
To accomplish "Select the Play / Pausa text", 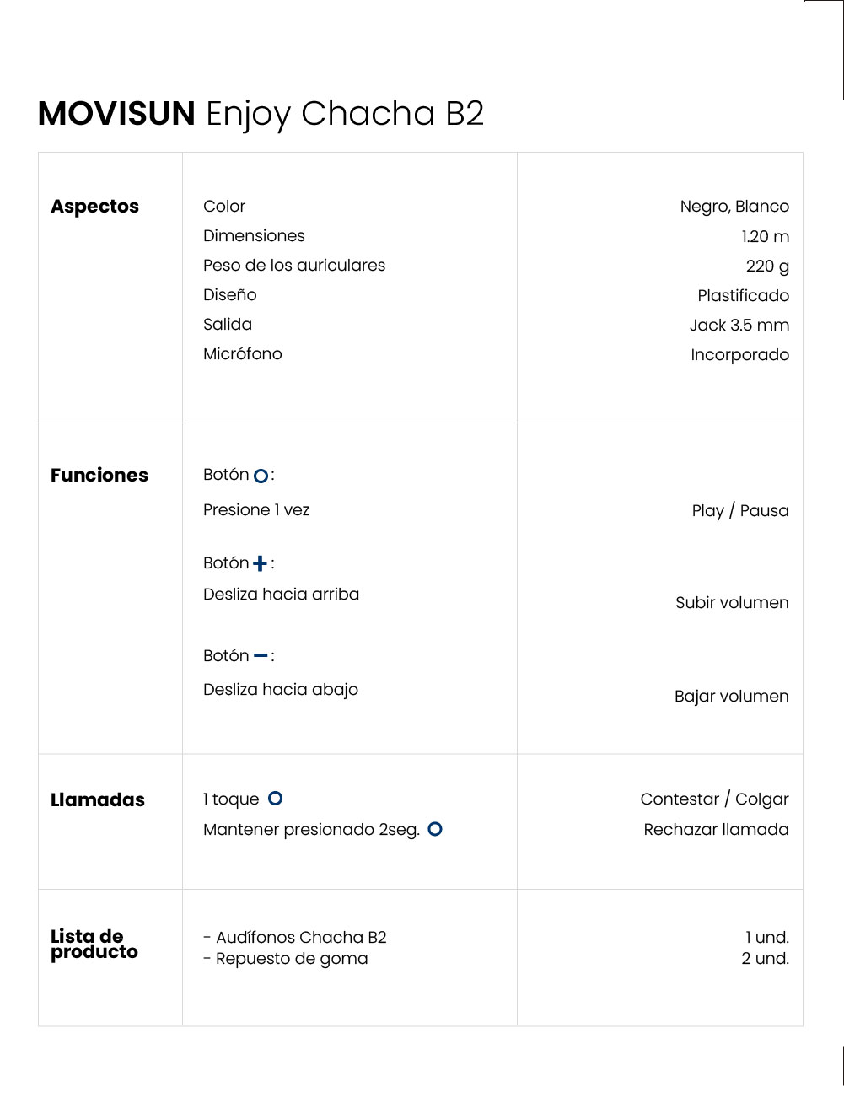I will (x=739, y=511).
